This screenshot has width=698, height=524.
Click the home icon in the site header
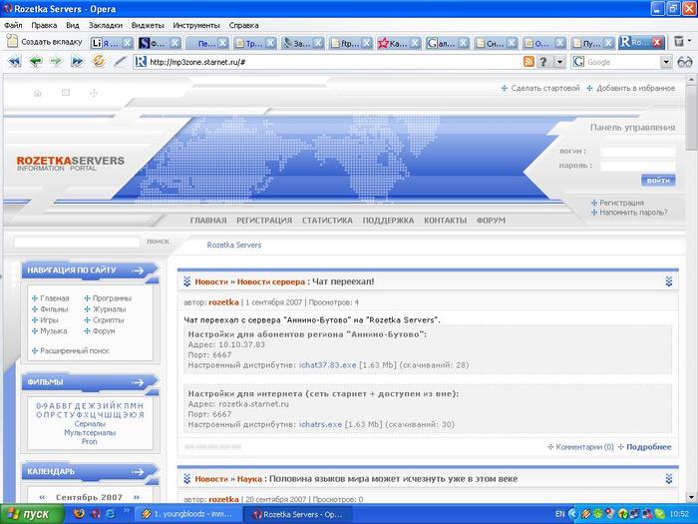(x=38, y=93)
